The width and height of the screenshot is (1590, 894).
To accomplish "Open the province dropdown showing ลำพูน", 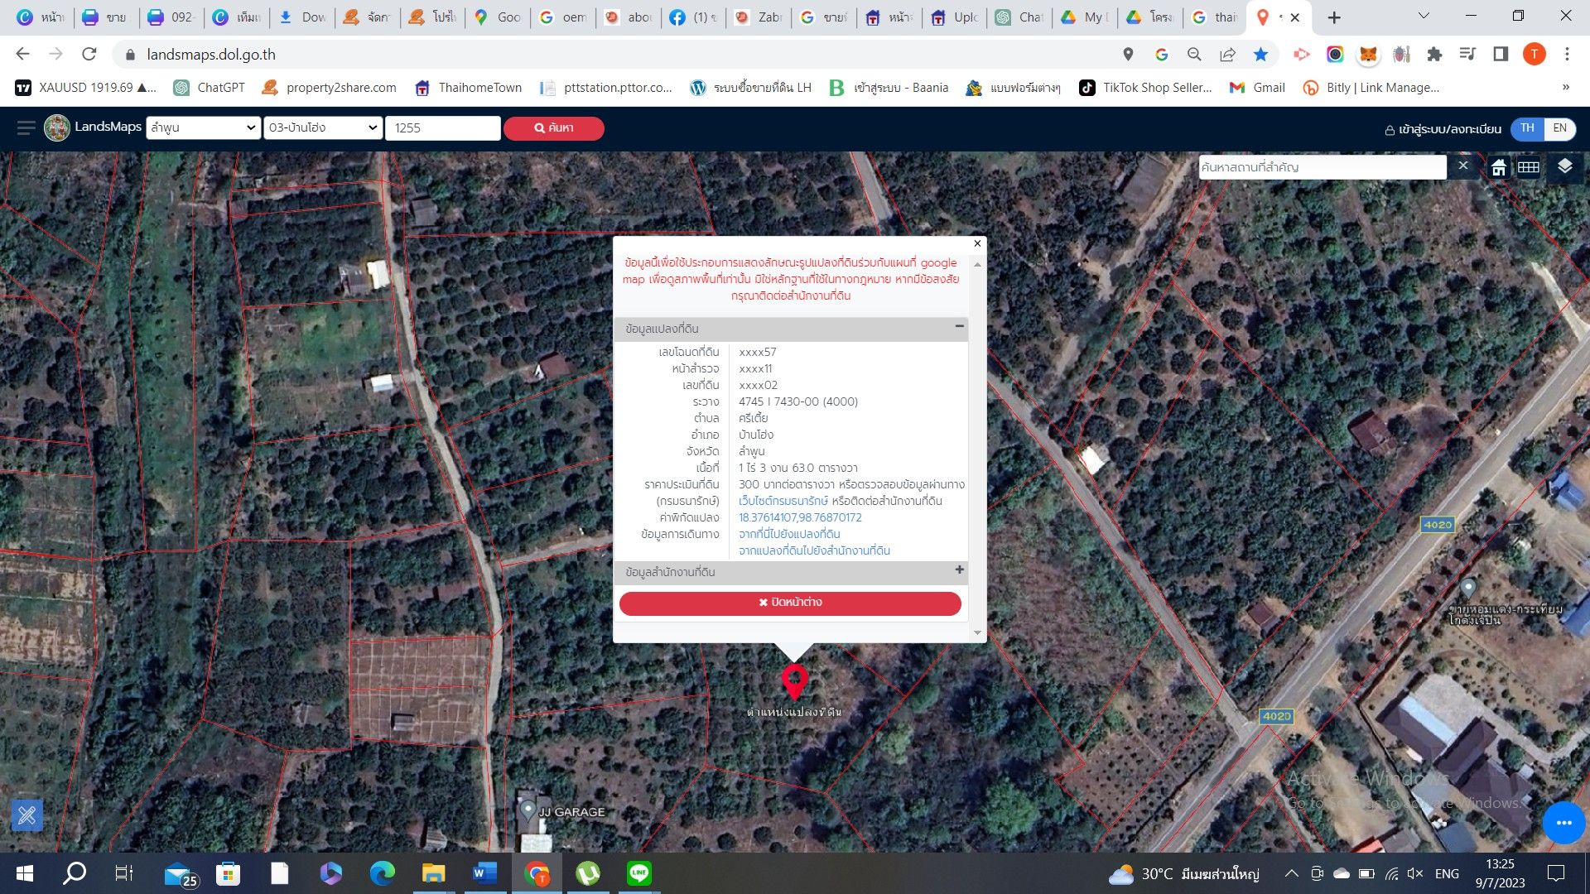I will pyautogui.click(x=204, y=127).
